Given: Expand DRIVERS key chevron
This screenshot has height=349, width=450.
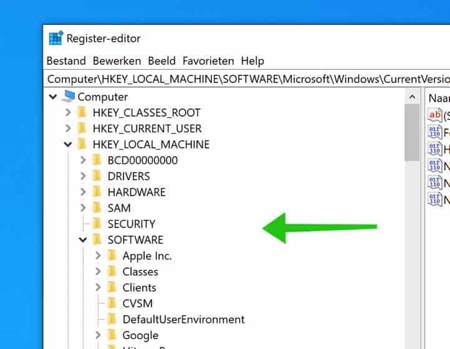Looking at the screenshot, I should tap(83, 176).
